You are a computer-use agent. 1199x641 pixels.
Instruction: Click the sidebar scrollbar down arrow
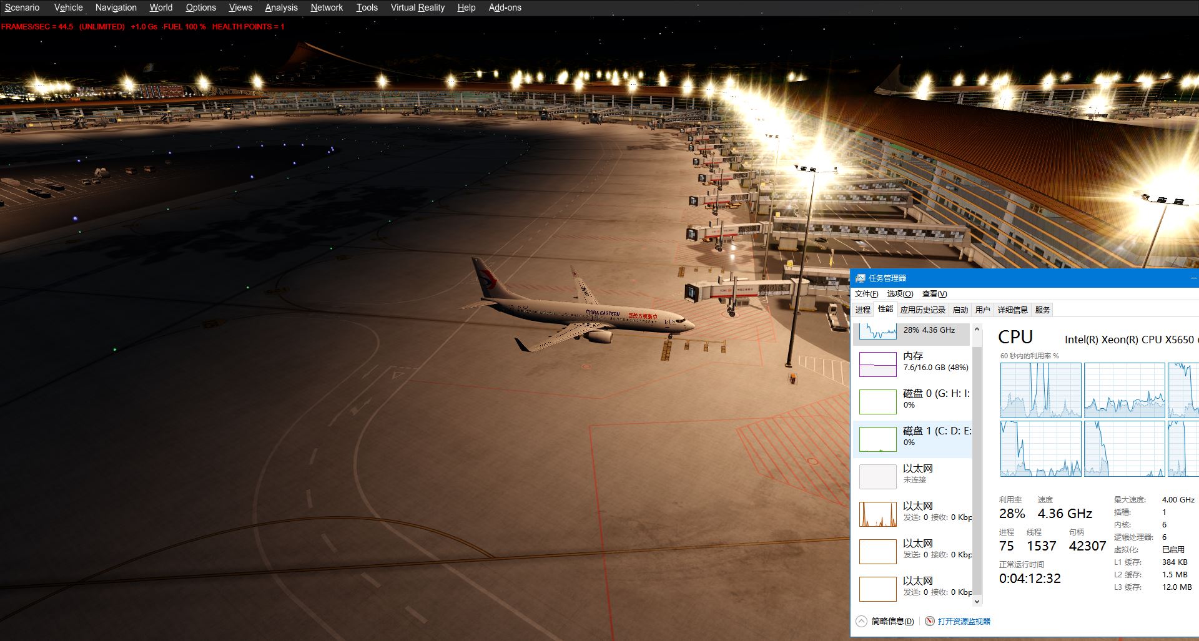tap(977, 602)
